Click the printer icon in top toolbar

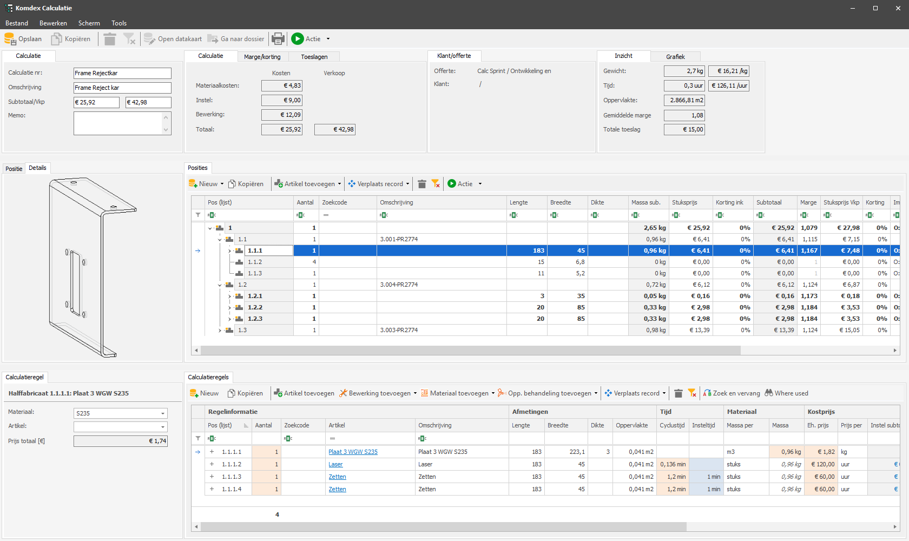[x=278, y=39]
